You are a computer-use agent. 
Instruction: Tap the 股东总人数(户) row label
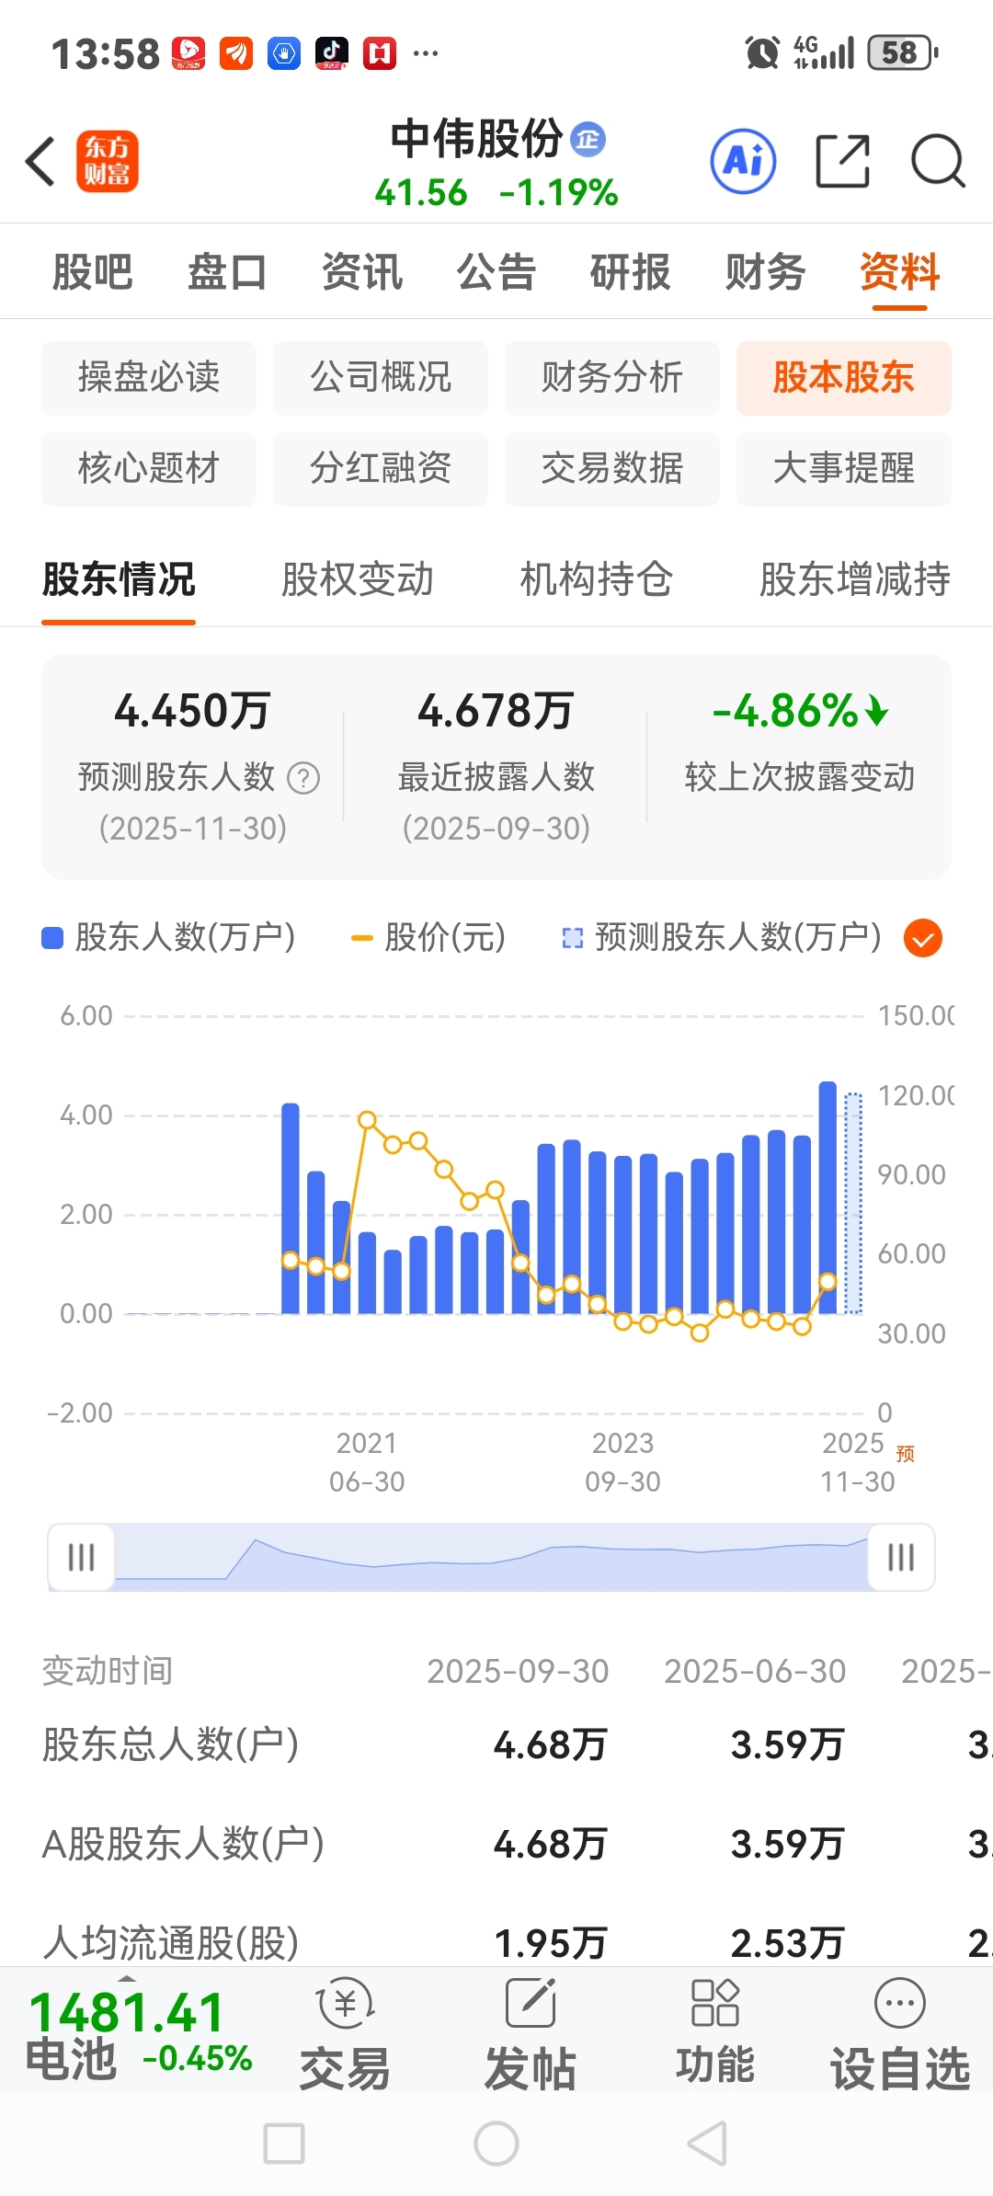(x=171, y=1744)
